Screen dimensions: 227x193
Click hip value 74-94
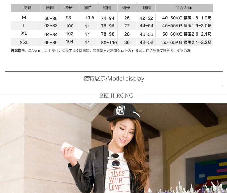(108, 18)
